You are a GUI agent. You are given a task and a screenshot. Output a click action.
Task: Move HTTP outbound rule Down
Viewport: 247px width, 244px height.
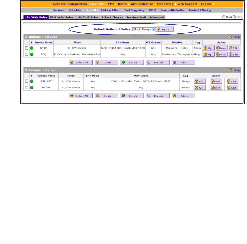pos(221,48)
